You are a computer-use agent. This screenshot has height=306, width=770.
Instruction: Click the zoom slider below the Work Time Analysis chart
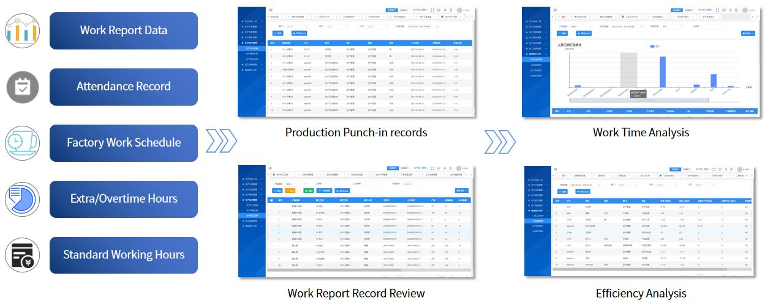pyautogui.click(x=639, y=100)
